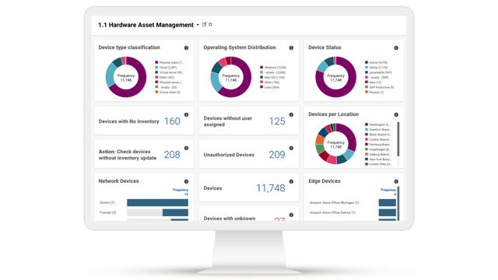The height and width of the screenshot is (280, 498).
Task: Click the 208 inventory update action value
Action: 172,155
